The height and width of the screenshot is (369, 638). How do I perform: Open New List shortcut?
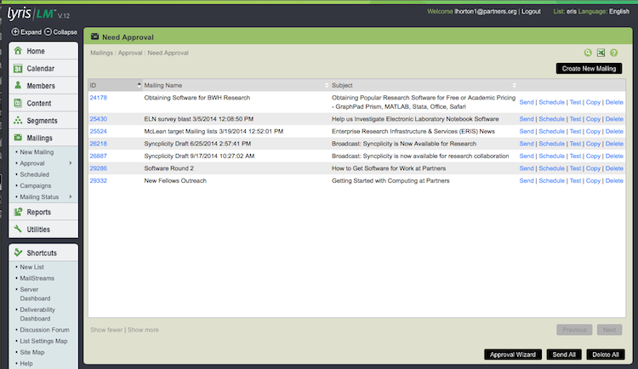click(x=31, y=267)
